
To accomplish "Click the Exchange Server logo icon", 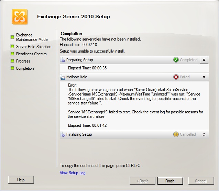I will click(x=20, y=17).
